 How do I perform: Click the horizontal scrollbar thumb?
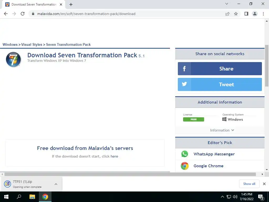[130, 174]
